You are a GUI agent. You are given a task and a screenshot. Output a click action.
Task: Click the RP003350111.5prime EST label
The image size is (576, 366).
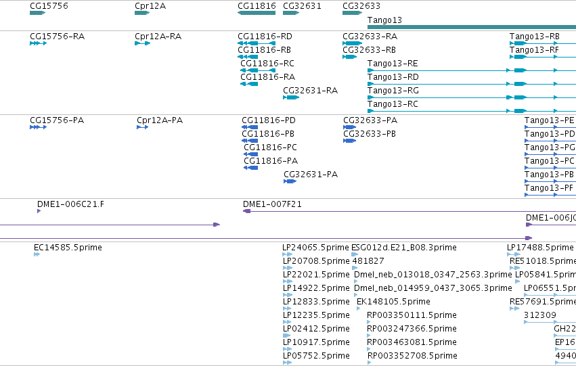point(412,315)
